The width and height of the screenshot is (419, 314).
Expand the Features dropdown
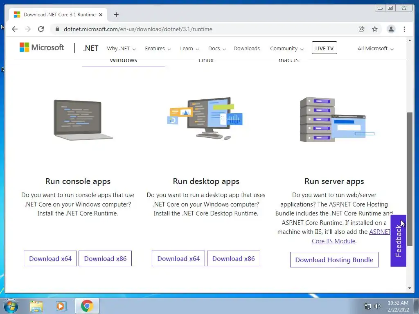158,49
